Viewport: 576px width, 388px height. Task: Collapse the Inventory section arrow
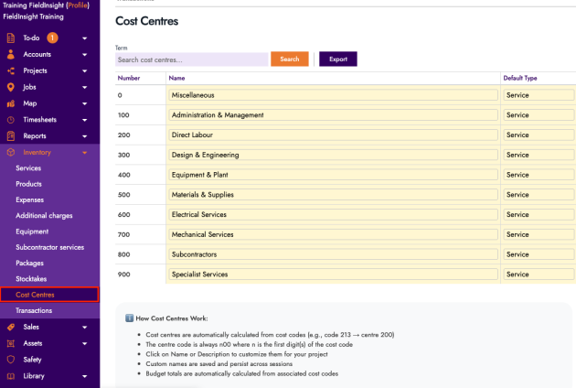(x=84, y=153)
